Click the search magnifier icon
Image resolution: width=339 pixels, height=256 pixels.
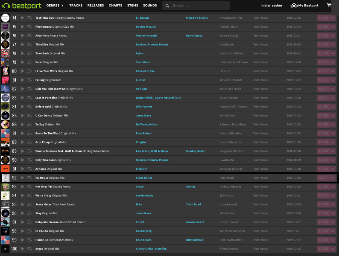pyautogui.click(x=167, y=6)
